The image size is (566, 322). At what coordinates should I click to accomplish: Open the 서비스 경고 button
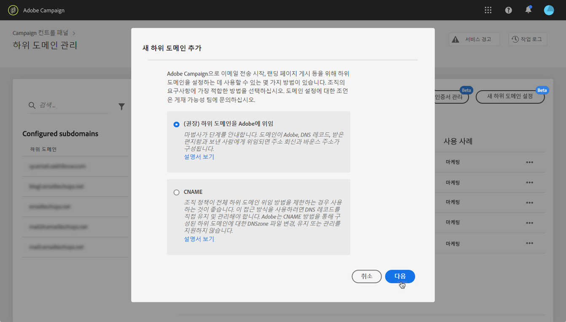click(x=474, y=39)
